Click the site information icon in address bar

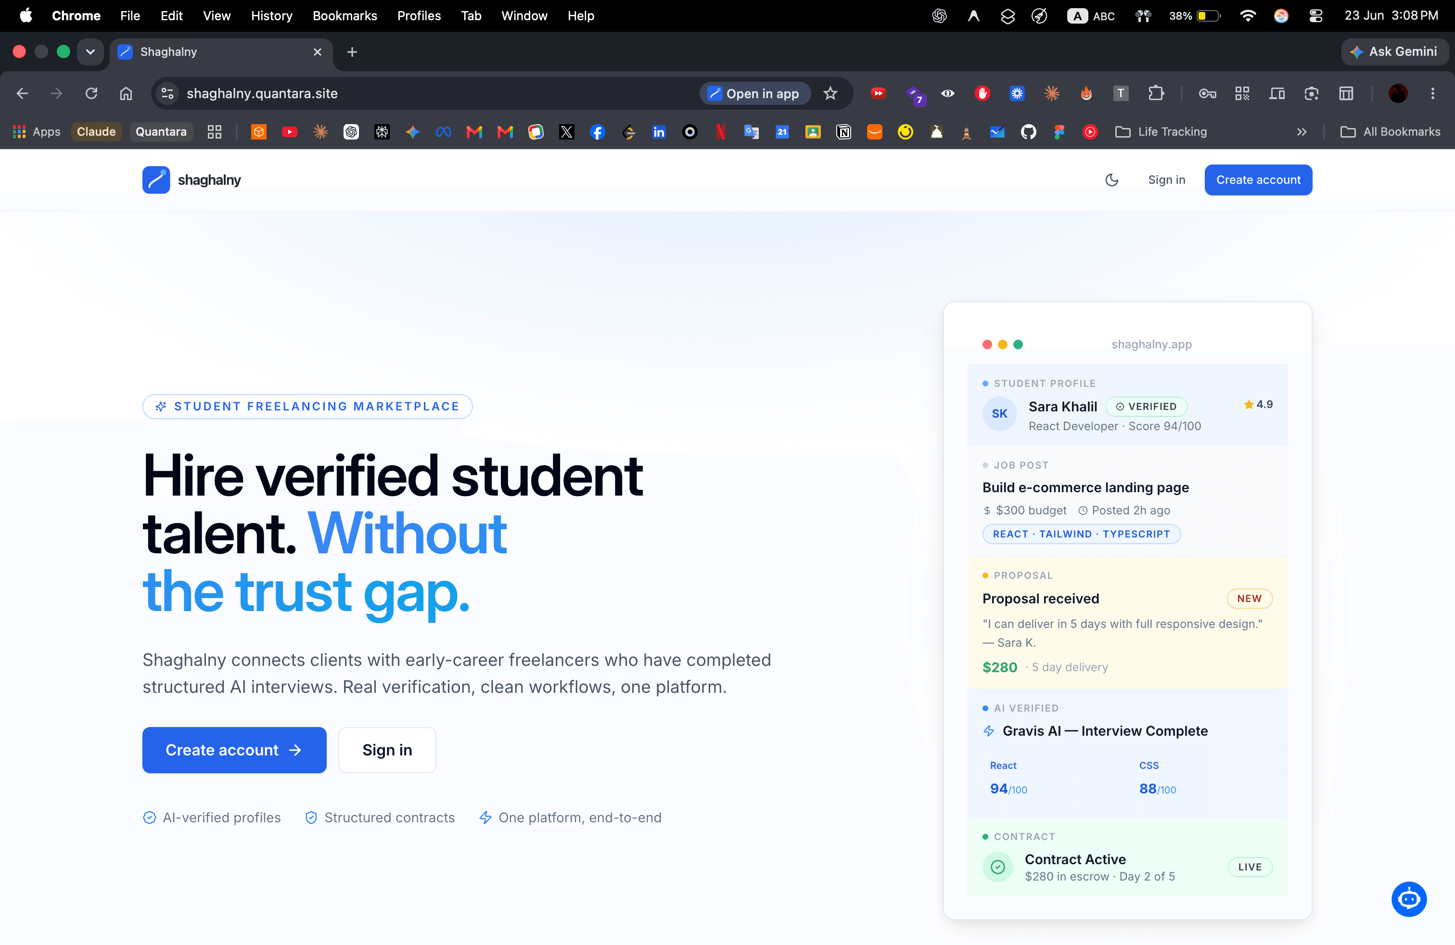click(x=167, y=93)
